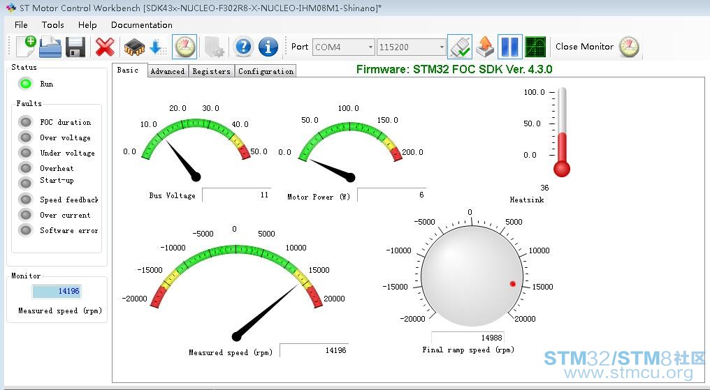Click the red X delete icon
Image resolution: width=710 pixels, height=390 pixels.
pyautogui.click(x=105, y=47)
